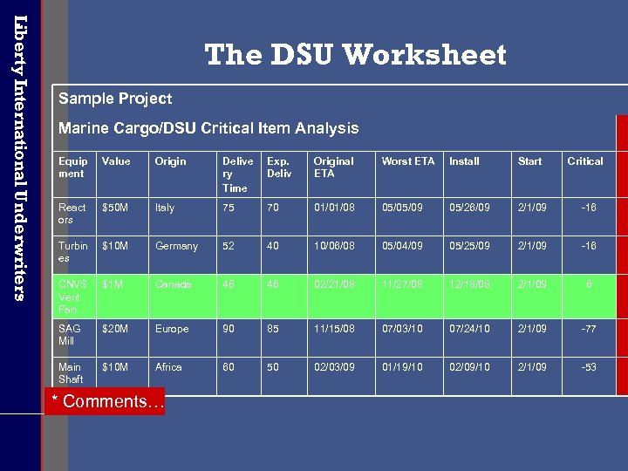Viewport: 628px width, 471px height.
Task: Select the 'Main Shaft' equipment cell
Action: (x=74, y=373)
